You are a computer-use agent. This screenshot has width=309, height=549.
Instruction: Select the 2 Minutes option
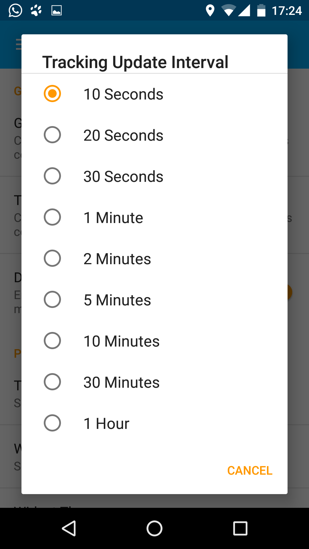click(154, 258)
